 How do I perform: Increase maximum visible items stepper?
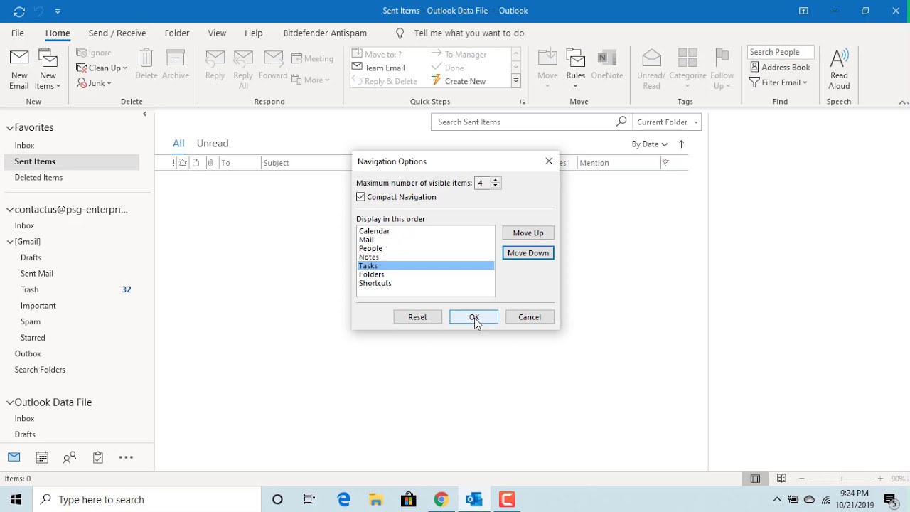[x=496, y=180]
